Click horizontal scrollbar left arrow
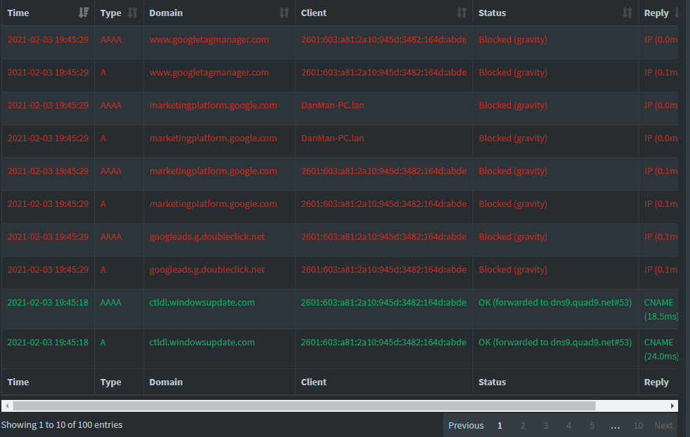 (7, 406)
